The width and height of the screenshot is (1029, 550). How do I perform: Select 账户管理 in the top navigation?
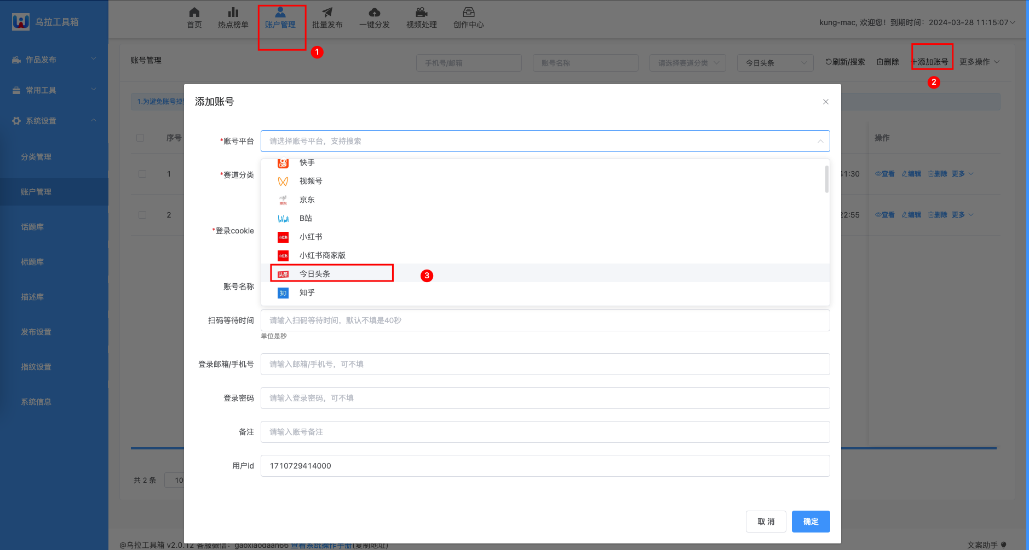coord(280,18)
